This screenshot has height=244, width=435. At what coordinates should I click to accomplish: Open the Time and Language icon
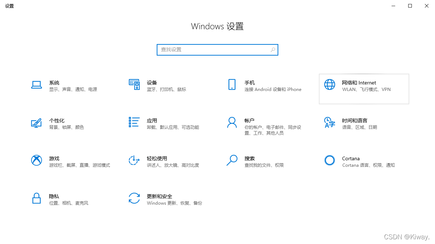coord(330,122)
